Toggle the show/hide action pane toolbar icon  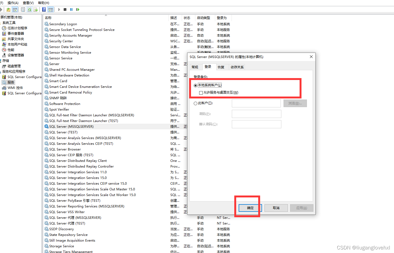pos(50,9)
